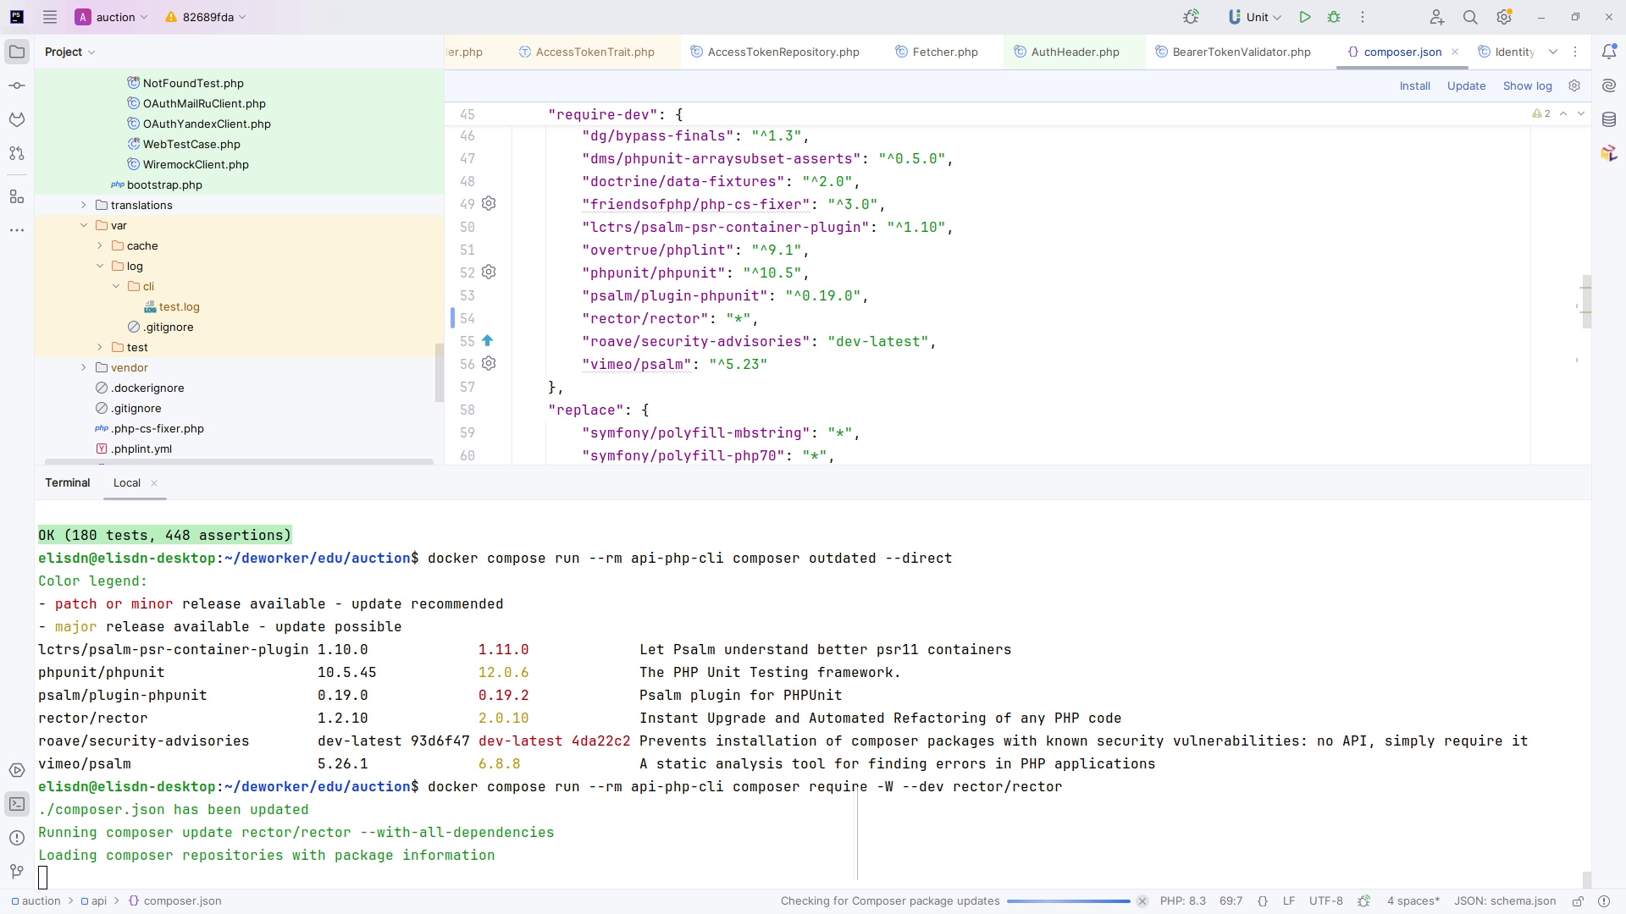The image size is (1626, 914).
Task: Expand the vendor folder
Action: (84, 367)
